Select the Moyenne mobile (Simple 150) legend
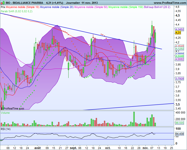 [126, 7]
